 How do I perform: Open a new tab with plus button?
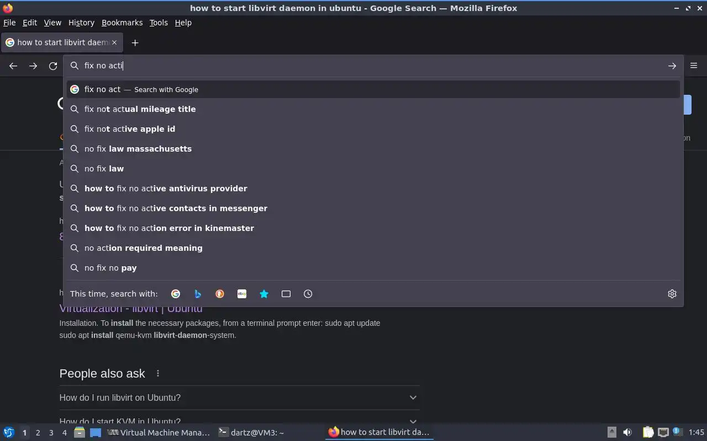point(135,42)
